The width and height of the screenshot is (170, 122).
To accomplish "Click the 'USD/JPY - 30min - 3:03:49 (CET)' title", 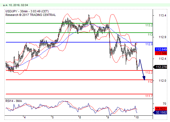I will click(x=27, y=11).
